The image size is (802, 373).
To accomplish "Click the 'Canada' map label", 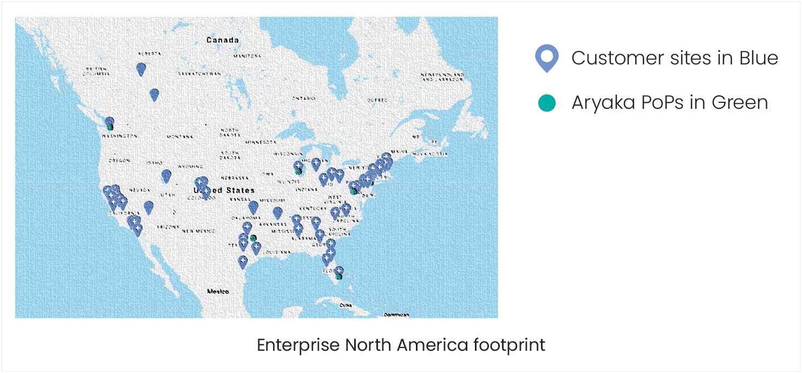I will [223, 40].
